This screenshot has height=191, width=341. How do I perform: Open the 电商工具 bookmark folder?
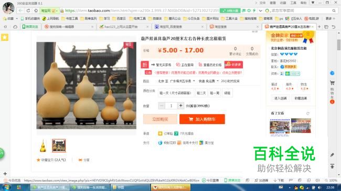[137, 19]
